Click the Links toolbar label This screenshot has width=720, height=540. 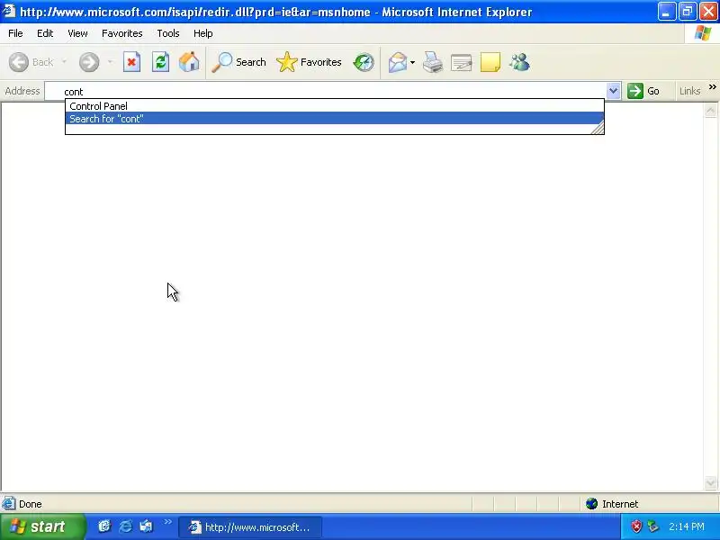point(689,91)
